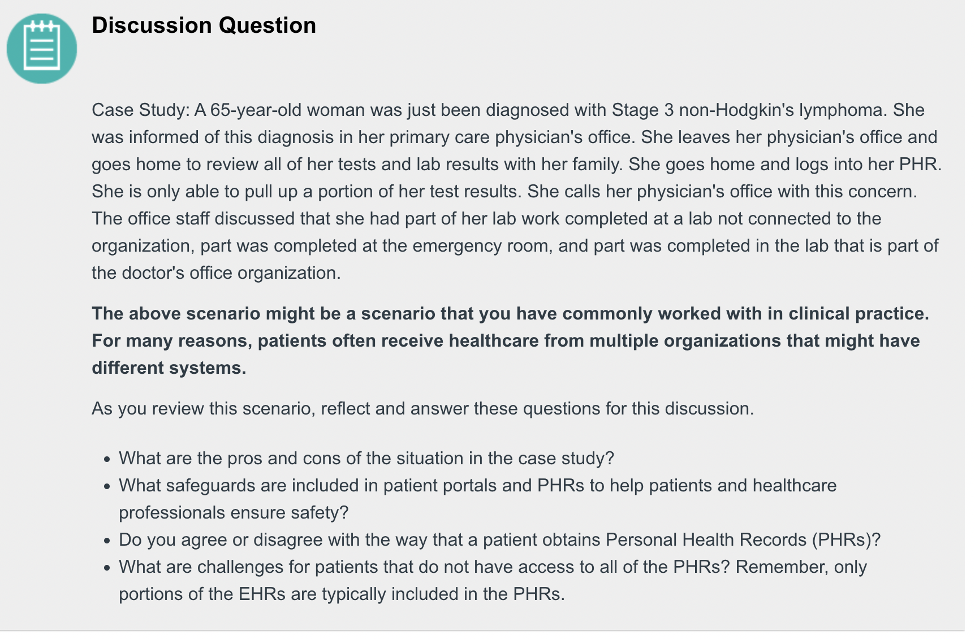The height and width of the screenshot is (639, 975).
Task: Click the text "the doctor's office organization."
Action: point(216,273)
